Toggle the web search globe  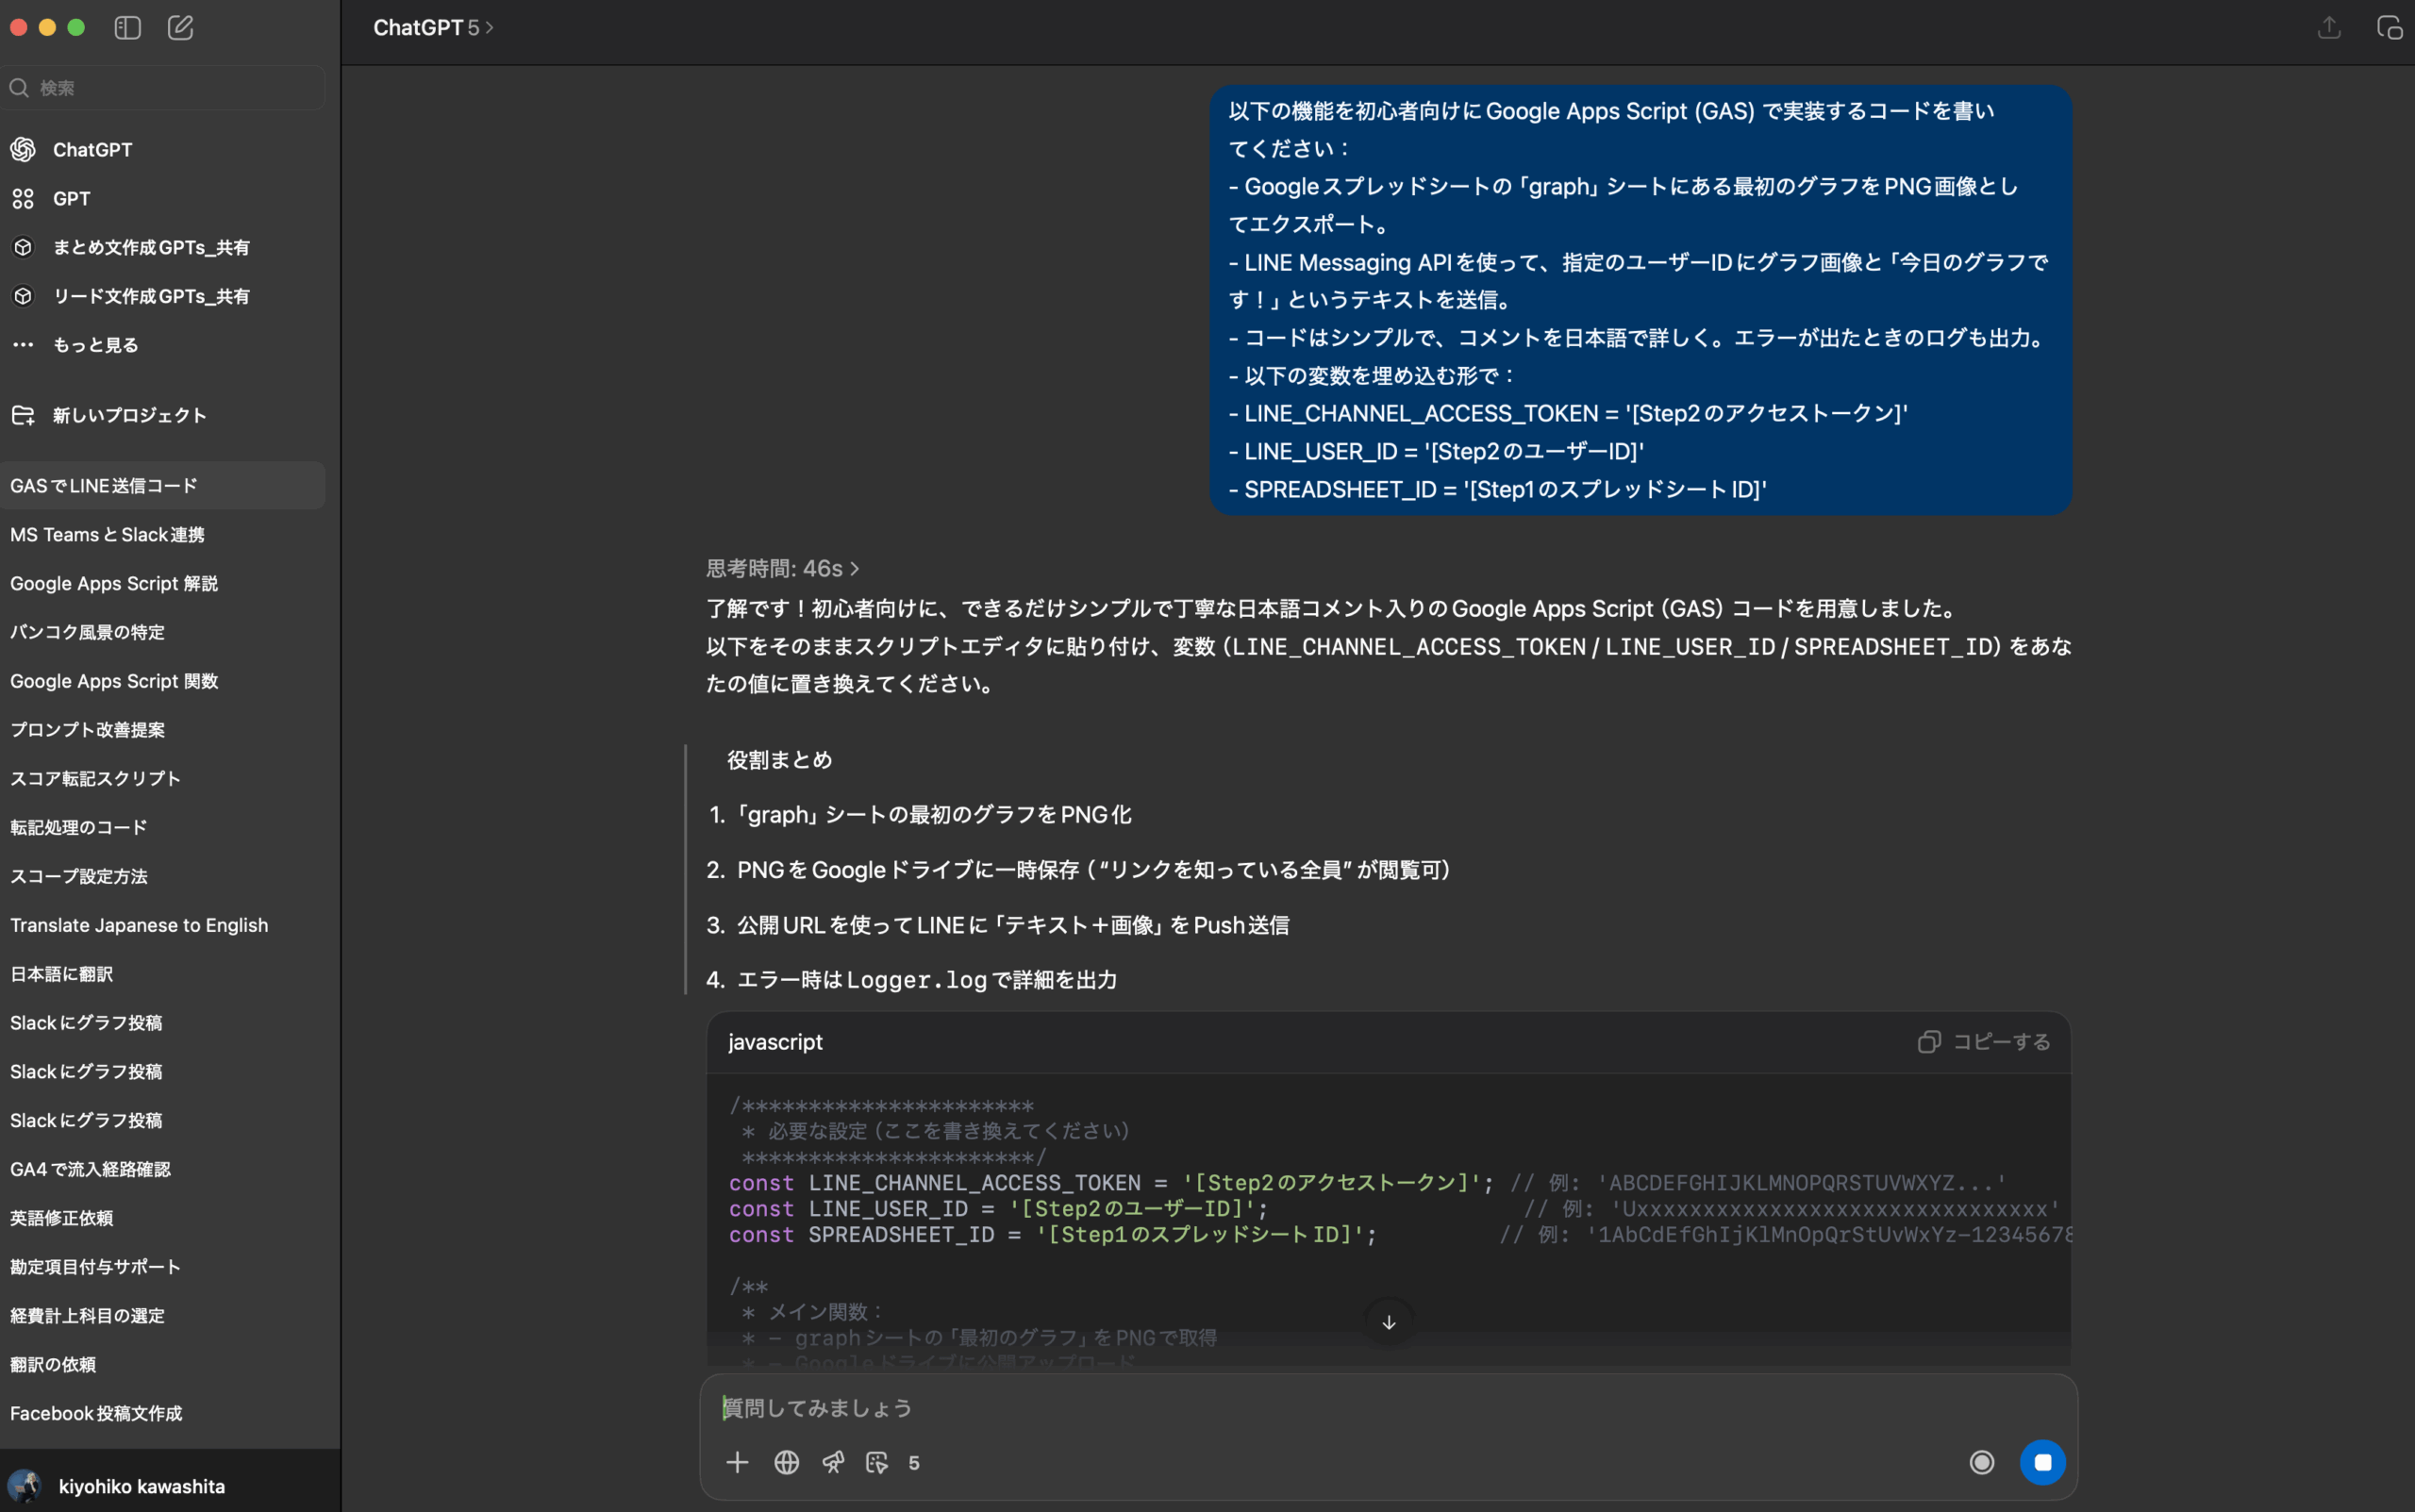[x=786, y=1462]
